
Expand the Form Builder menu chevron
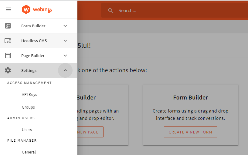[65, 26]
